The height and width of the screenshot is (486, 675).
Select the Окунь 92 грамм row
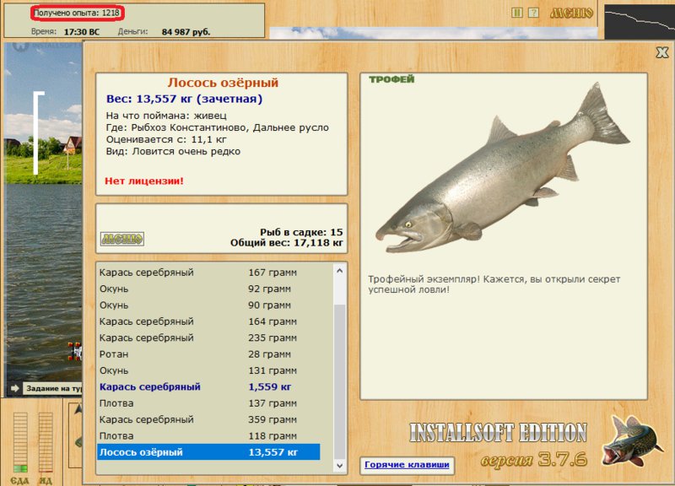click(208, 289)
